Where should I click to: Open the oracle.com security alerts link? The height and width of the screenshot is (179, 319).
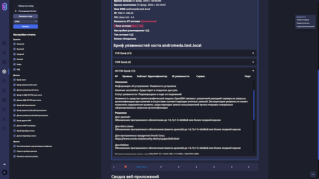pos(147,139)
